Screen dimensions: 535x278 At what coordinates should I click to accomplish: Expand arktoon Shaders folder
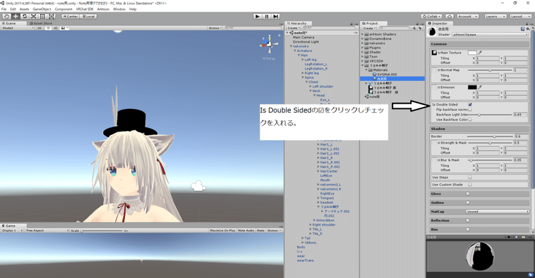tap(362, 35)
